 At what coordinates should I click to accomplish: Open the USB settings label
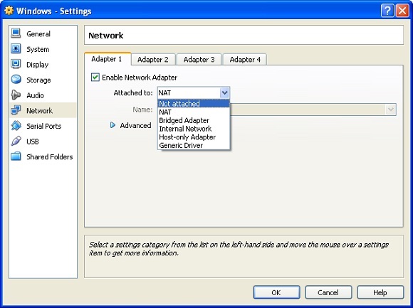(x=32, y=142)
